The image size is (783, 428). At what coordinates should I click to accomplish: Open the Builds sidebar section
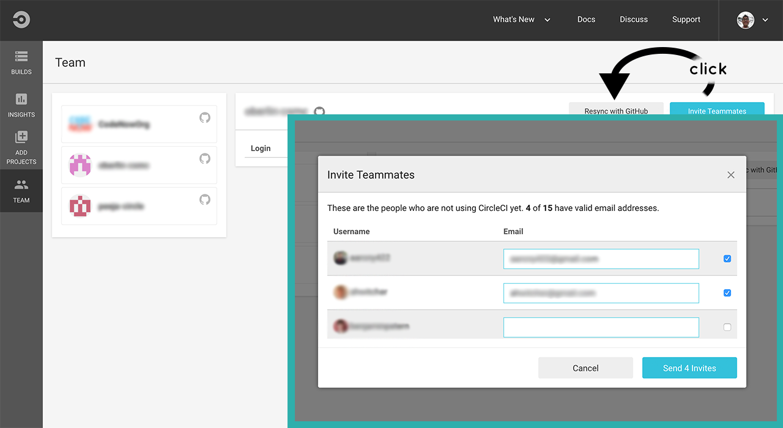click(x=21, y=62)
